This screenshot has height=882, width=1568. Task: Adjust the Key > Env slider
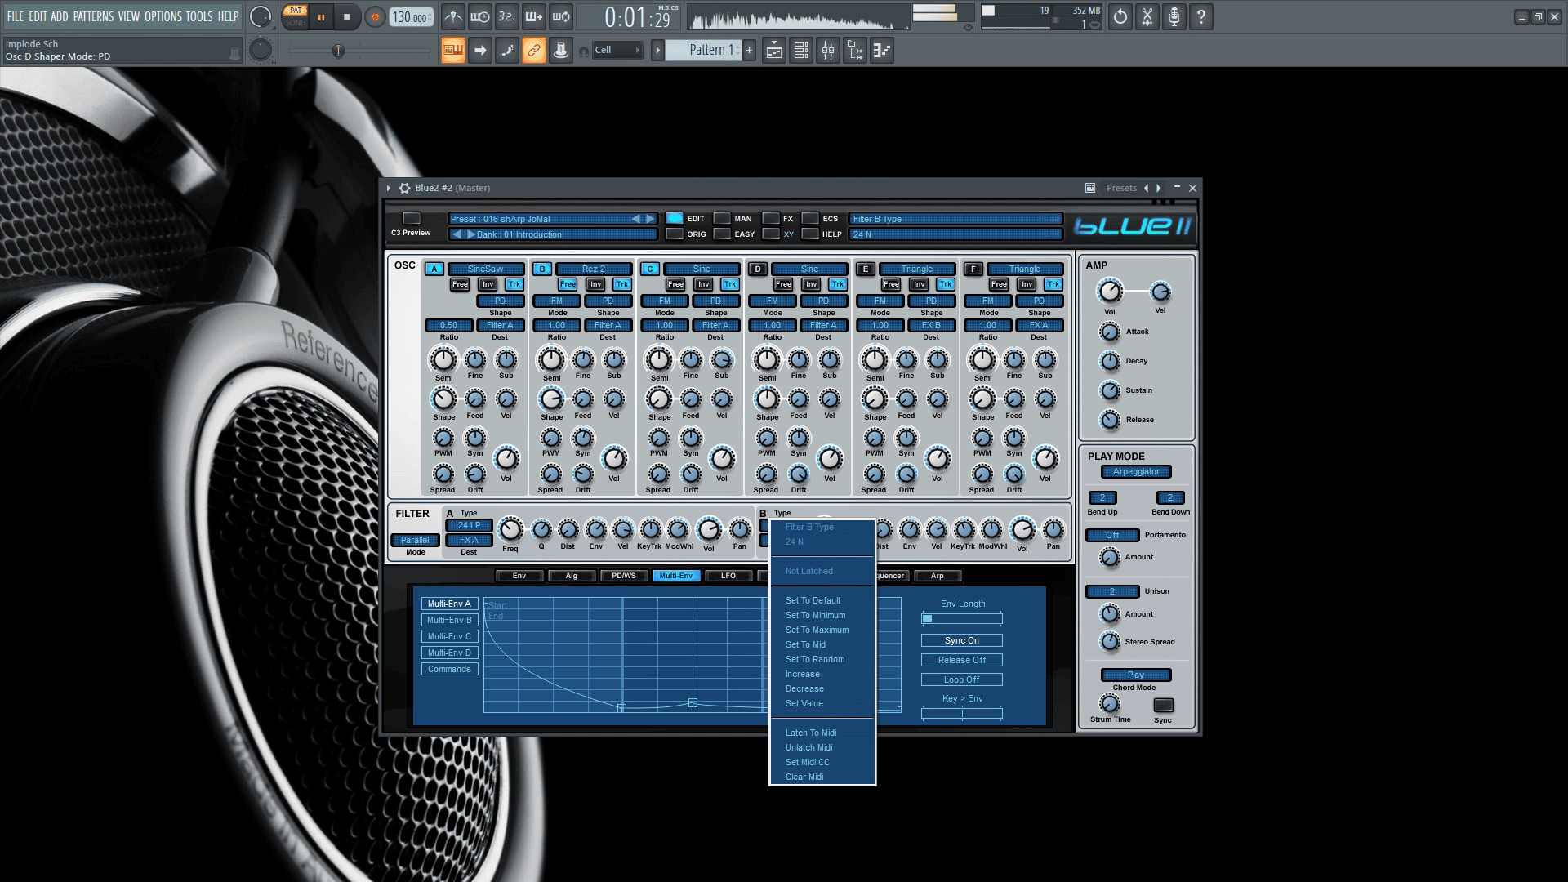962,714
